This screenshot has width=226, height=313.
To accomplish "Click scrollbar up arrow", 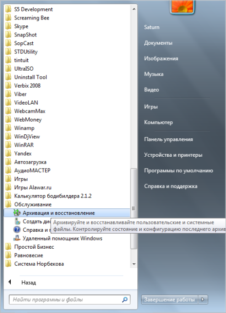I will coord(133,9).
